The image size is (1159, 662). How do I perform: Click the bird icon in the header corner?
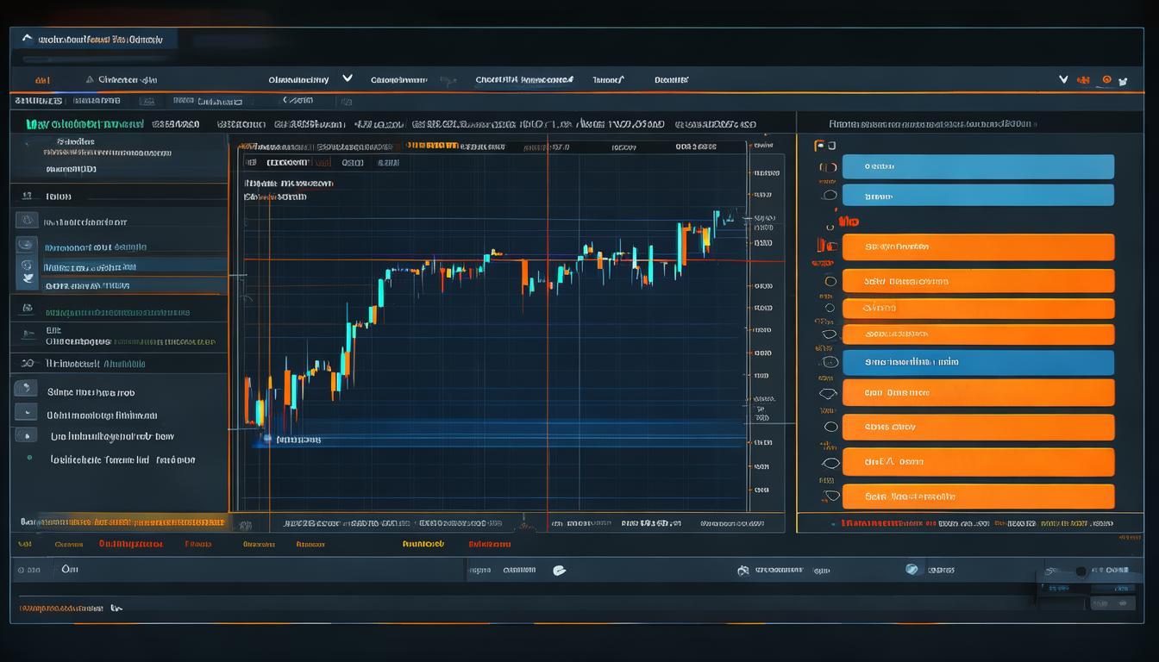1122,81
